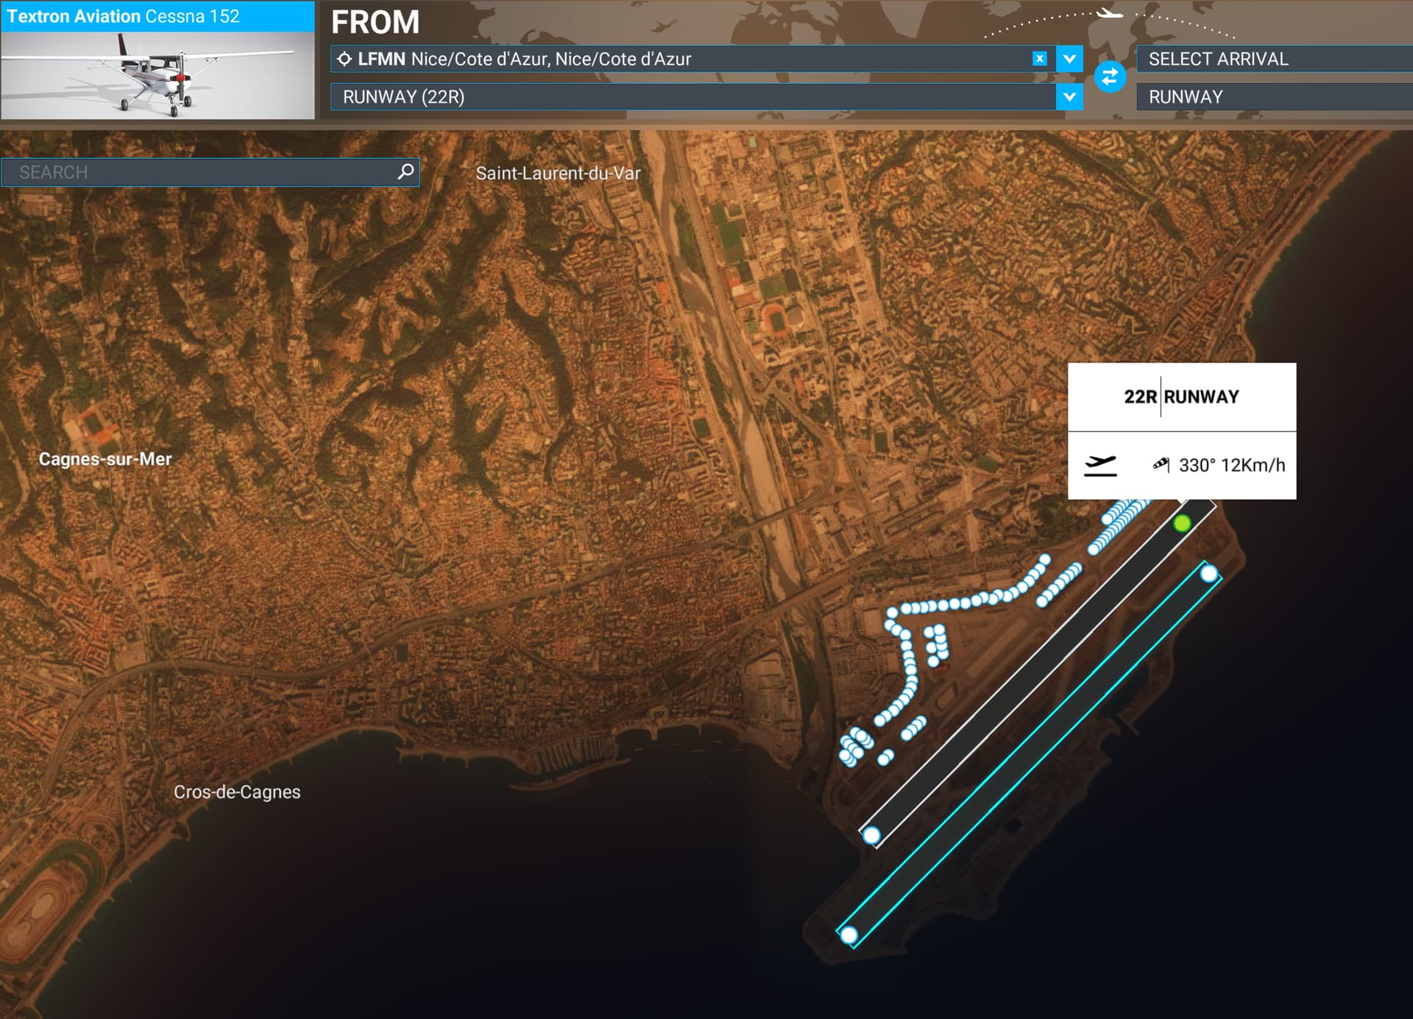Image resolution: width=1413 pixels, height=1019 pixels.
Task: Click the windsock icon showing 330° 12Km/h
Action: (x=1163, y=465)
